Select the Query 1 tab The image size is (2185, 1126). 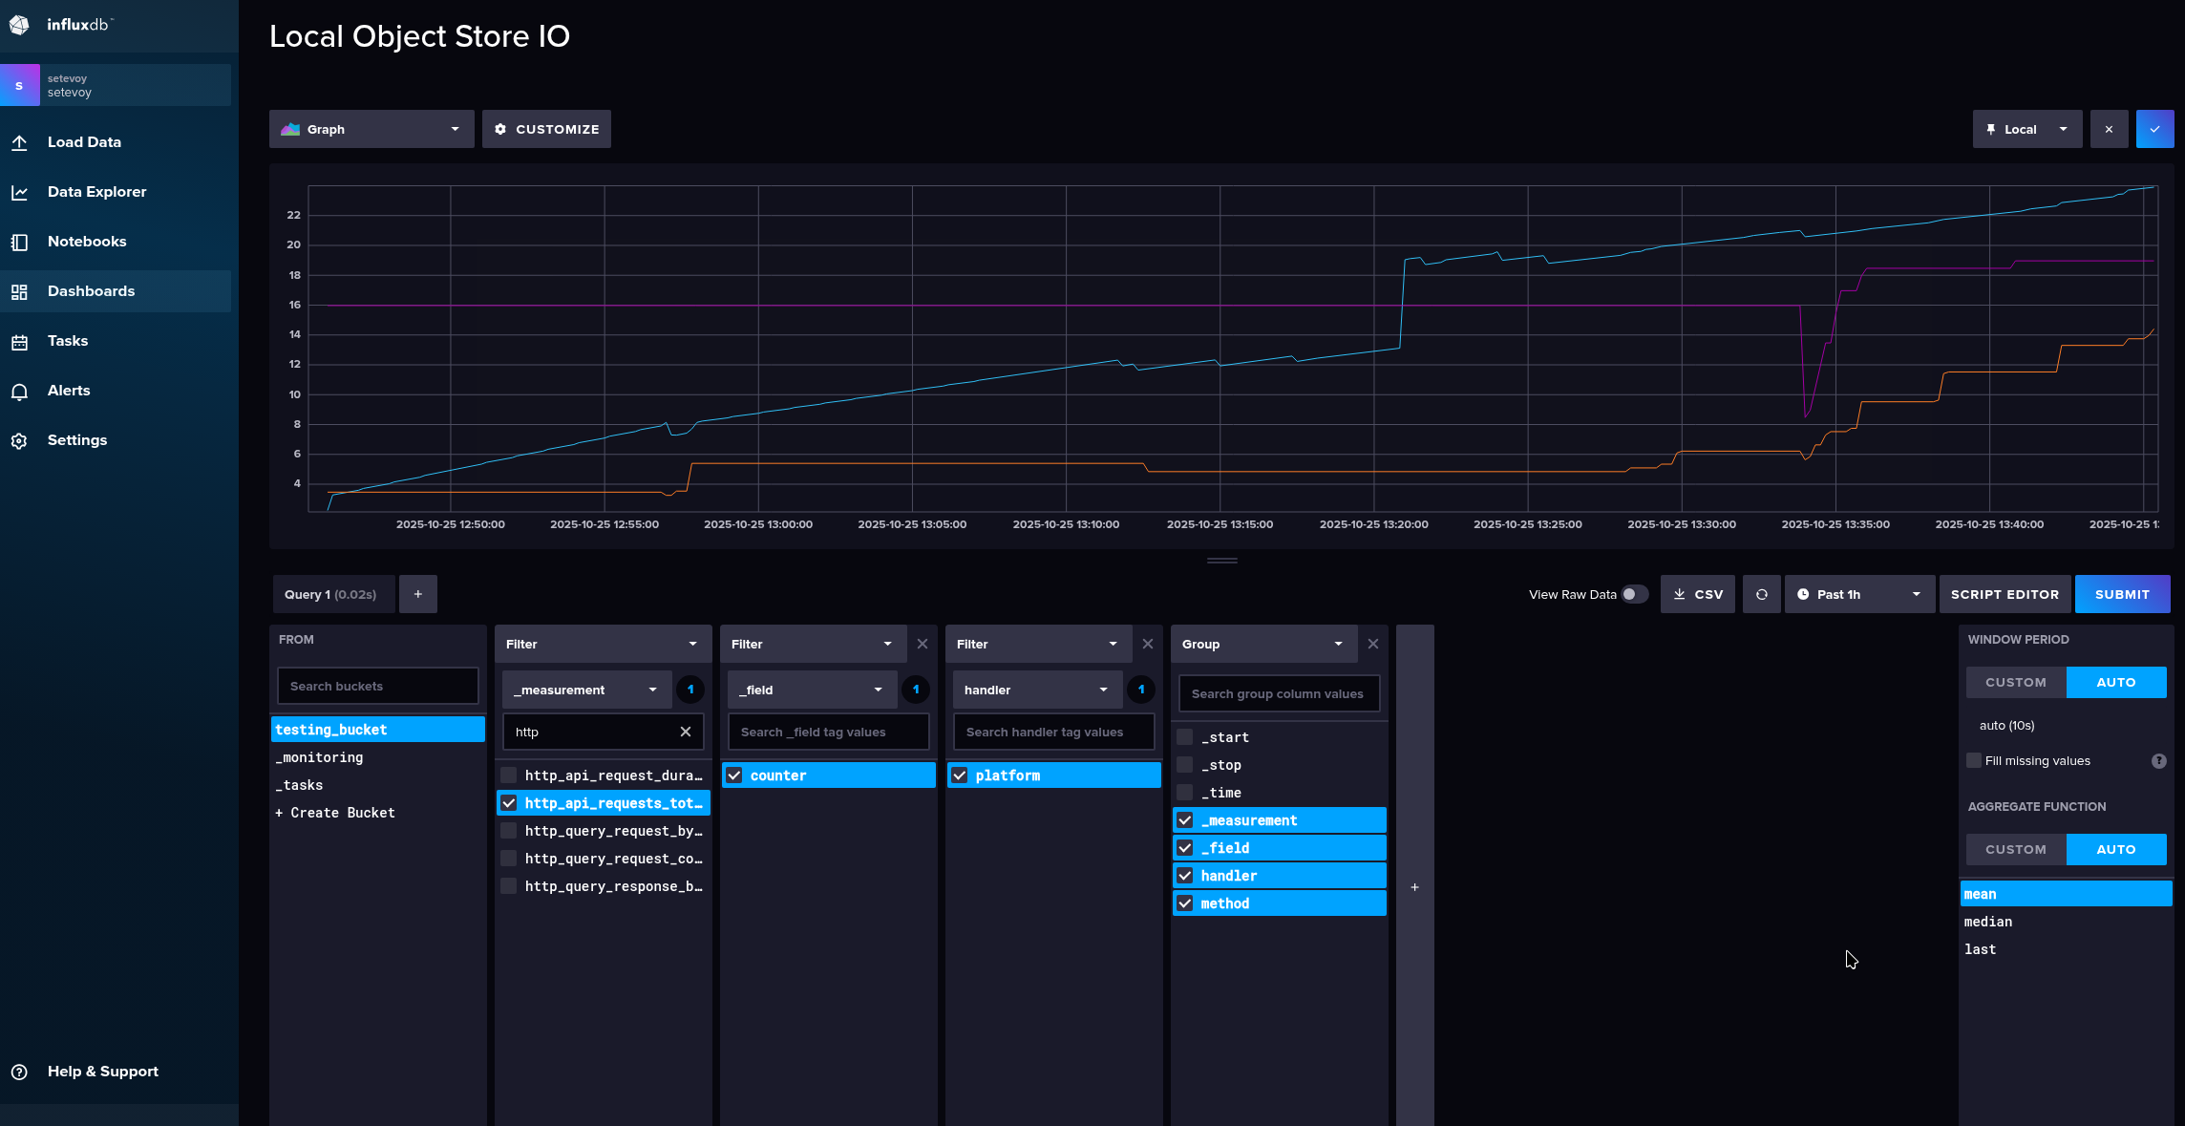coord(330,594)
